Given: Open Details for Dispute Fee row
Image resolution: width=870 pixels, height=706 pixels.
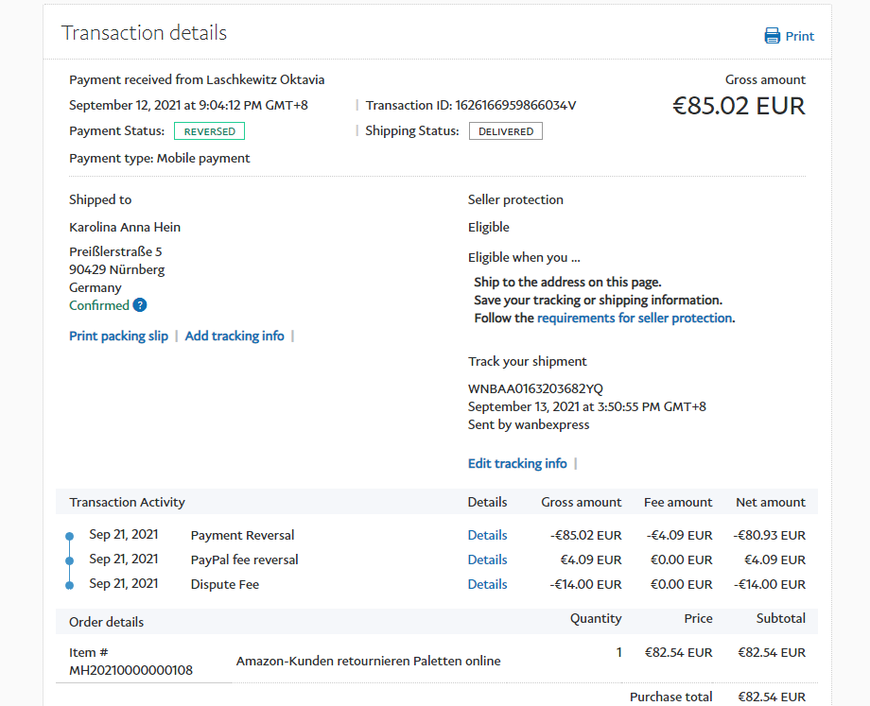Looking at the screenshot, I should (x=487, y=584).
